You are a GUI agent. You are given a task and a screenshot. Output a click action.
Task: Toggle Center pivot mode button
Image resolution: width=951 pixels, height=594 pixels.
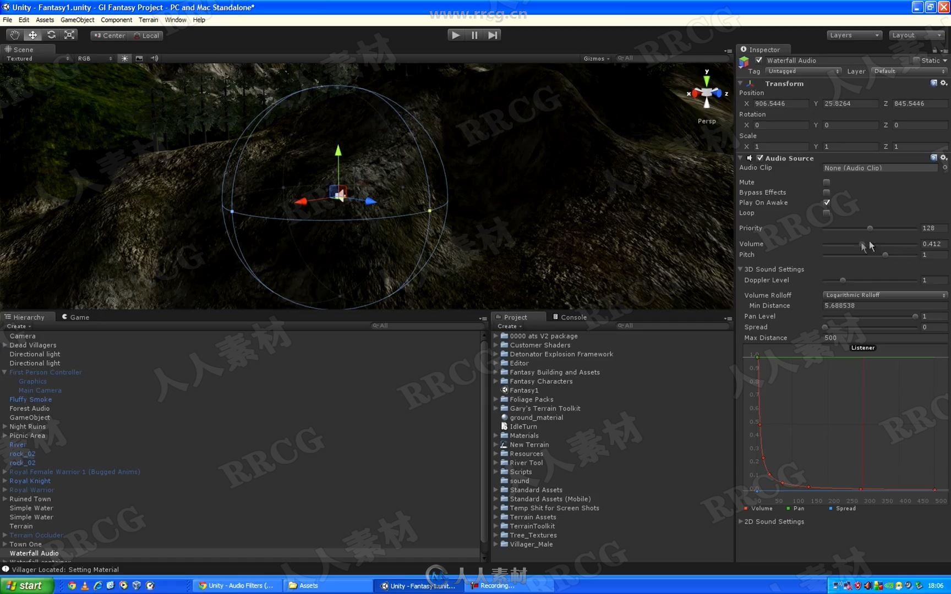110,35
